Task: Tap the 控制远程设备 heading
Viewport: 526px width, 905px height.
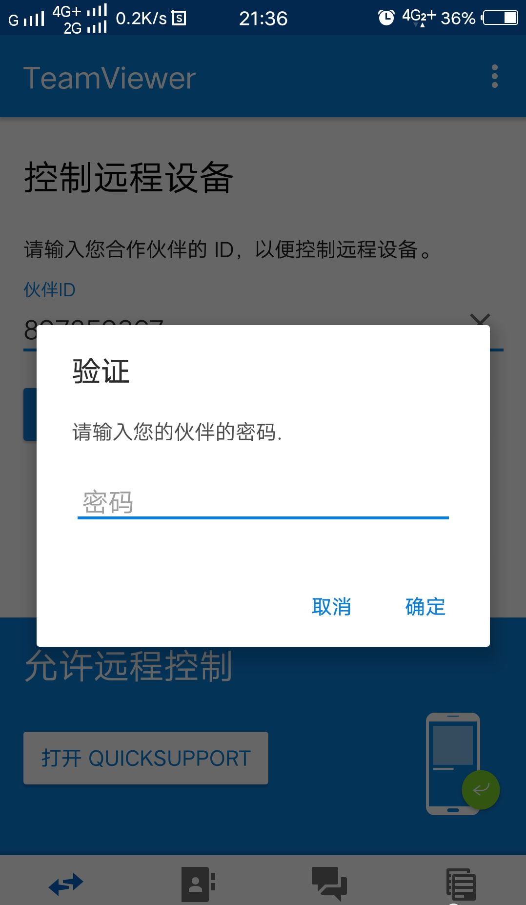Action: (x=129, y=178)
